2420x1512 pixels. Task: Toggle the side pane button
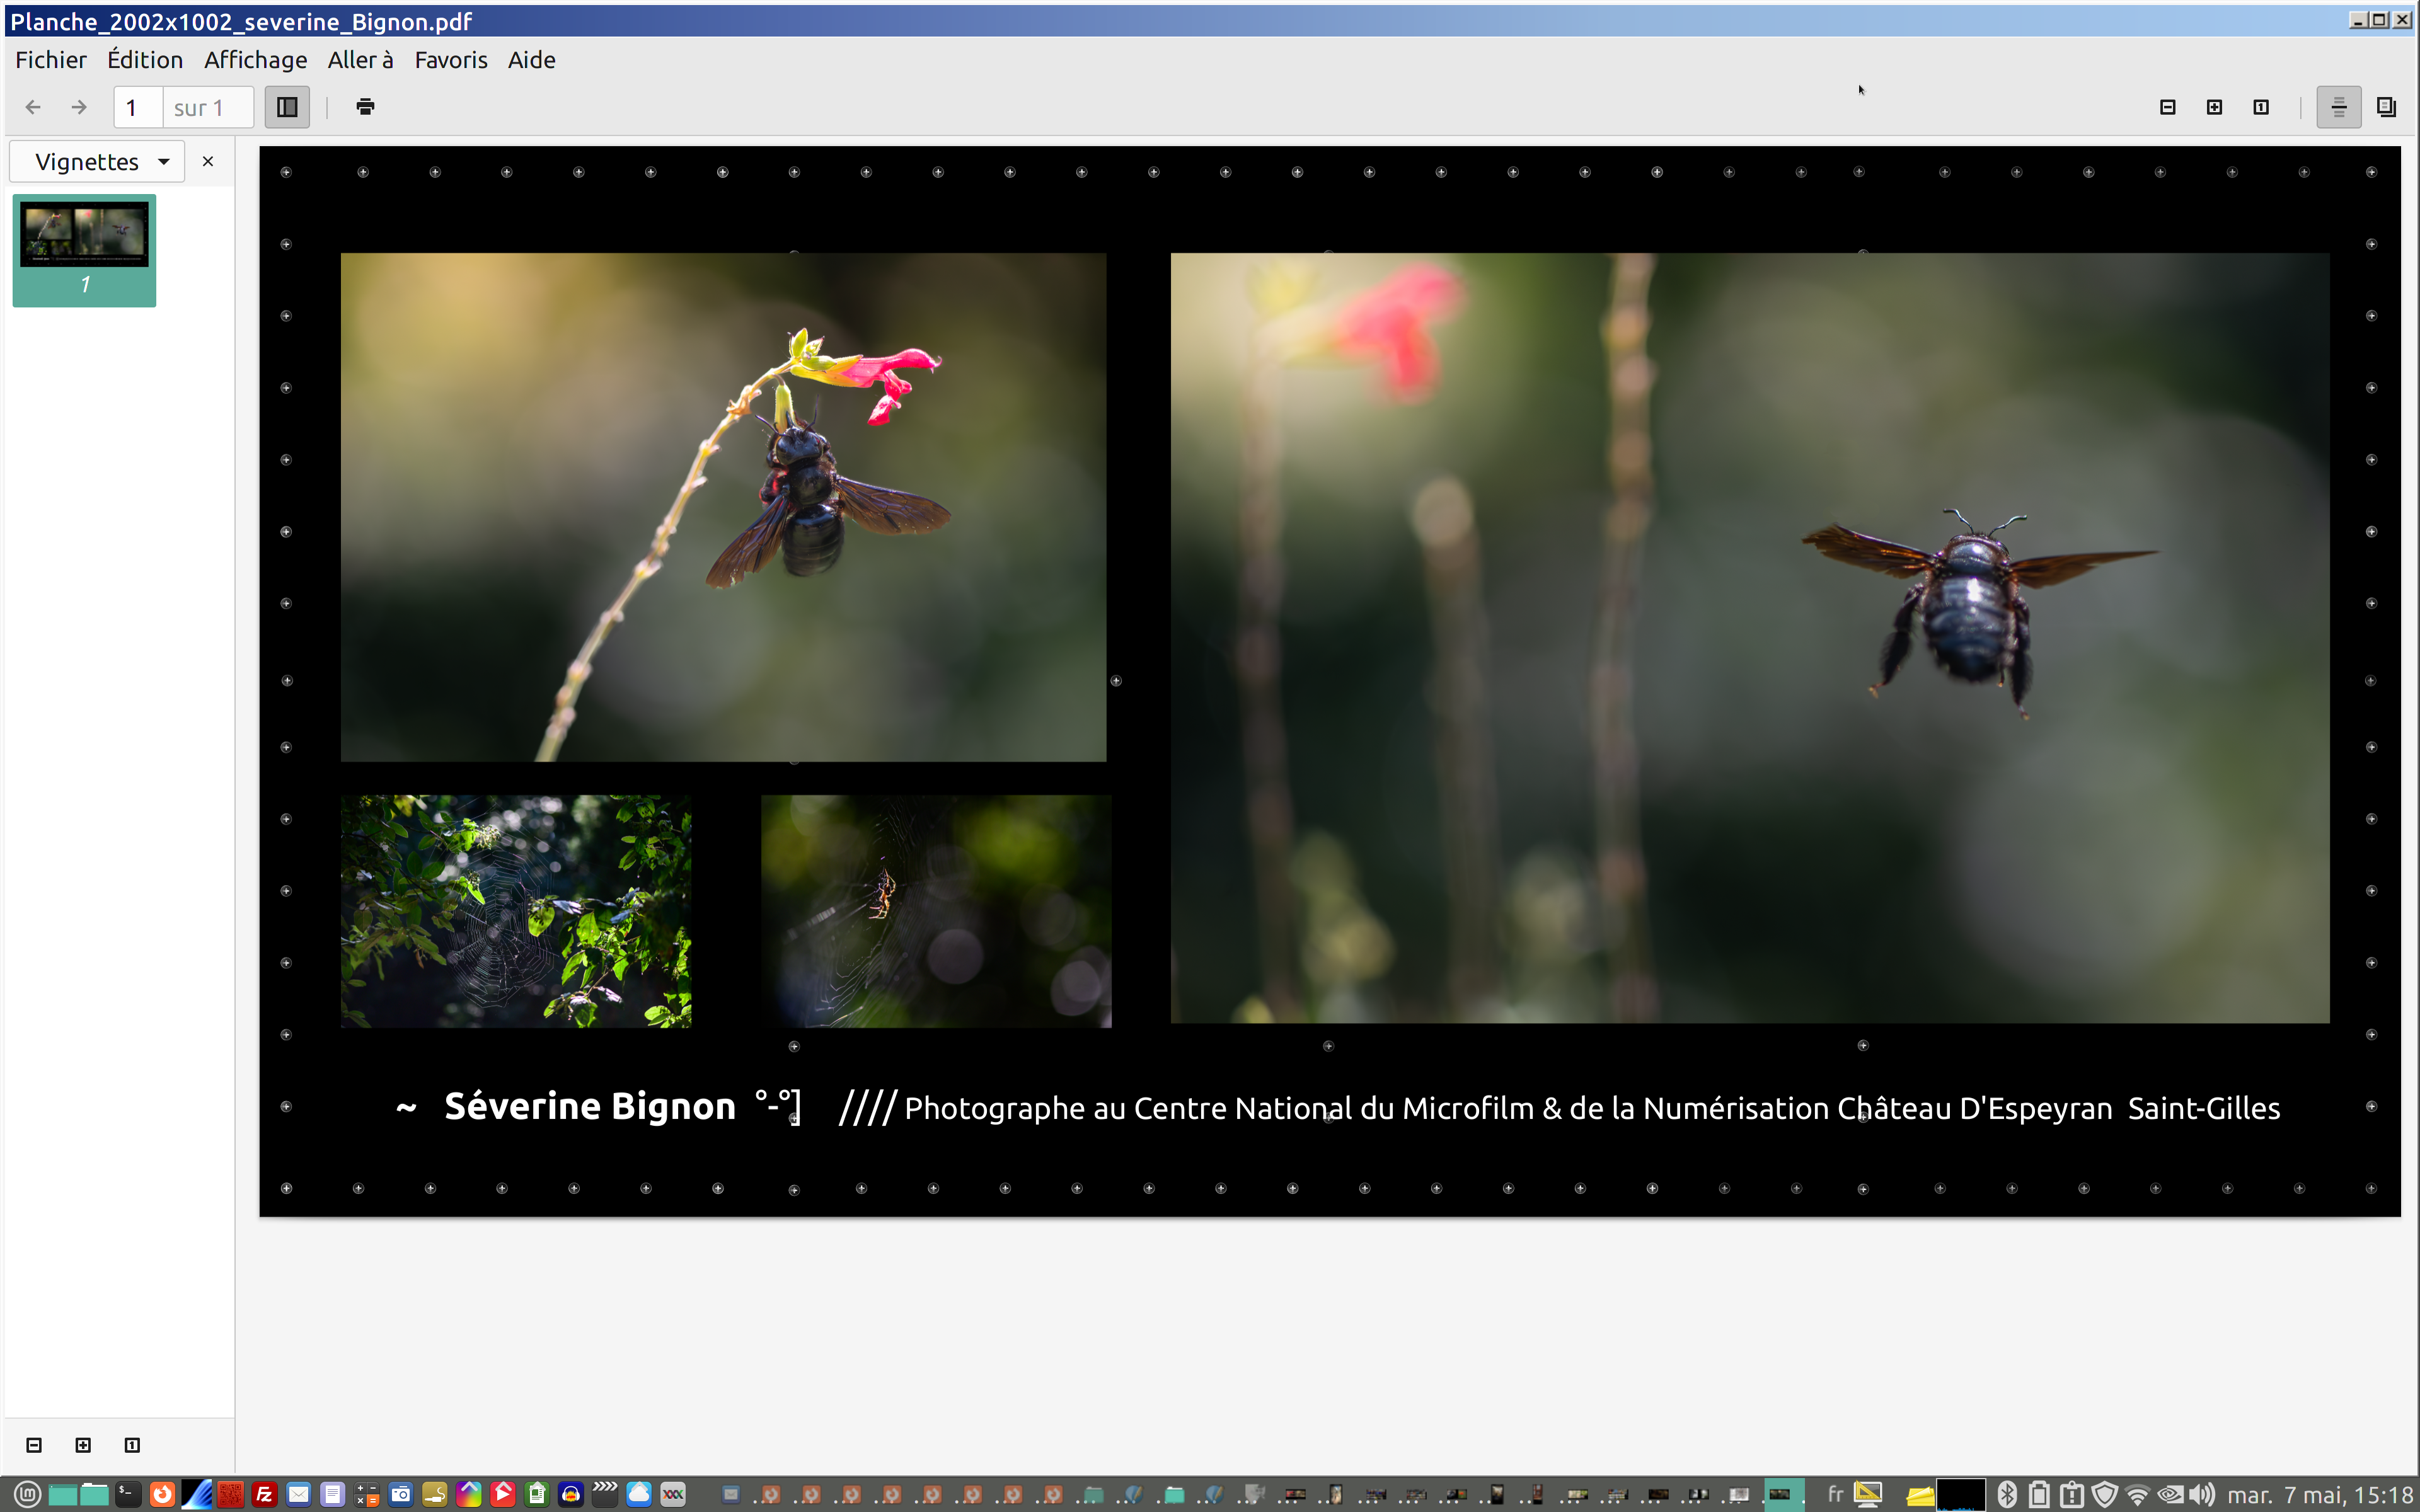click(x=287, y=107)
